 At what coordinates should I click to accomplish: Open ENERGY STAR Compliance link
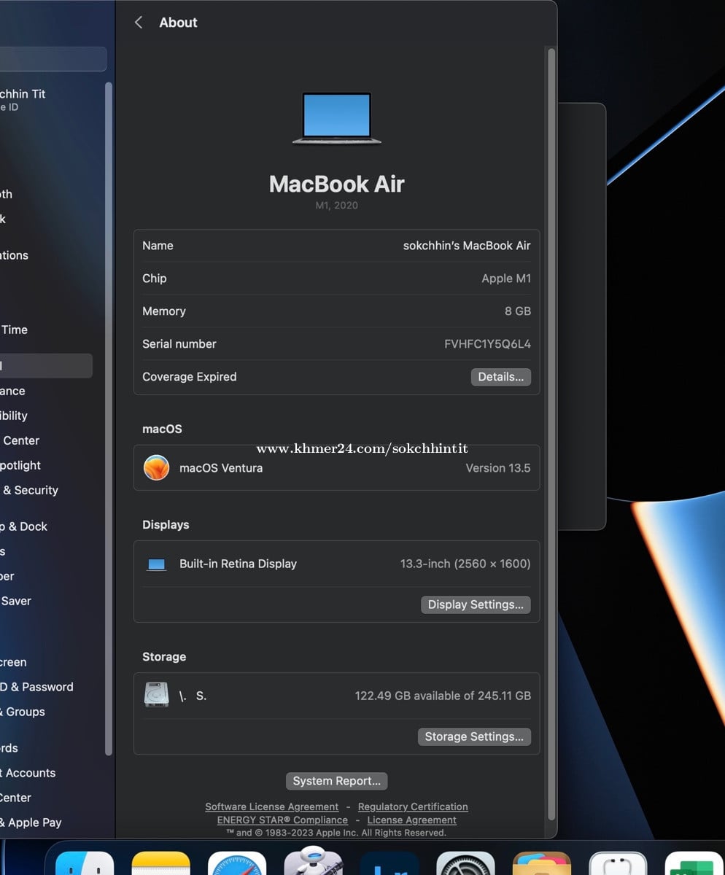click(282, 820)
